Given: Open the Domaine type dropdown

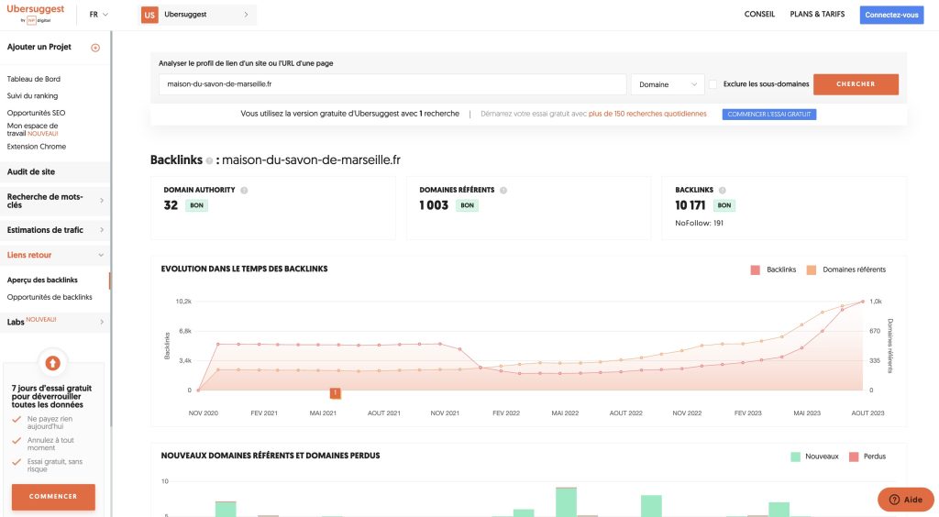Looking at the screenshot, I should pyautogui.click(x=668, y=84).
